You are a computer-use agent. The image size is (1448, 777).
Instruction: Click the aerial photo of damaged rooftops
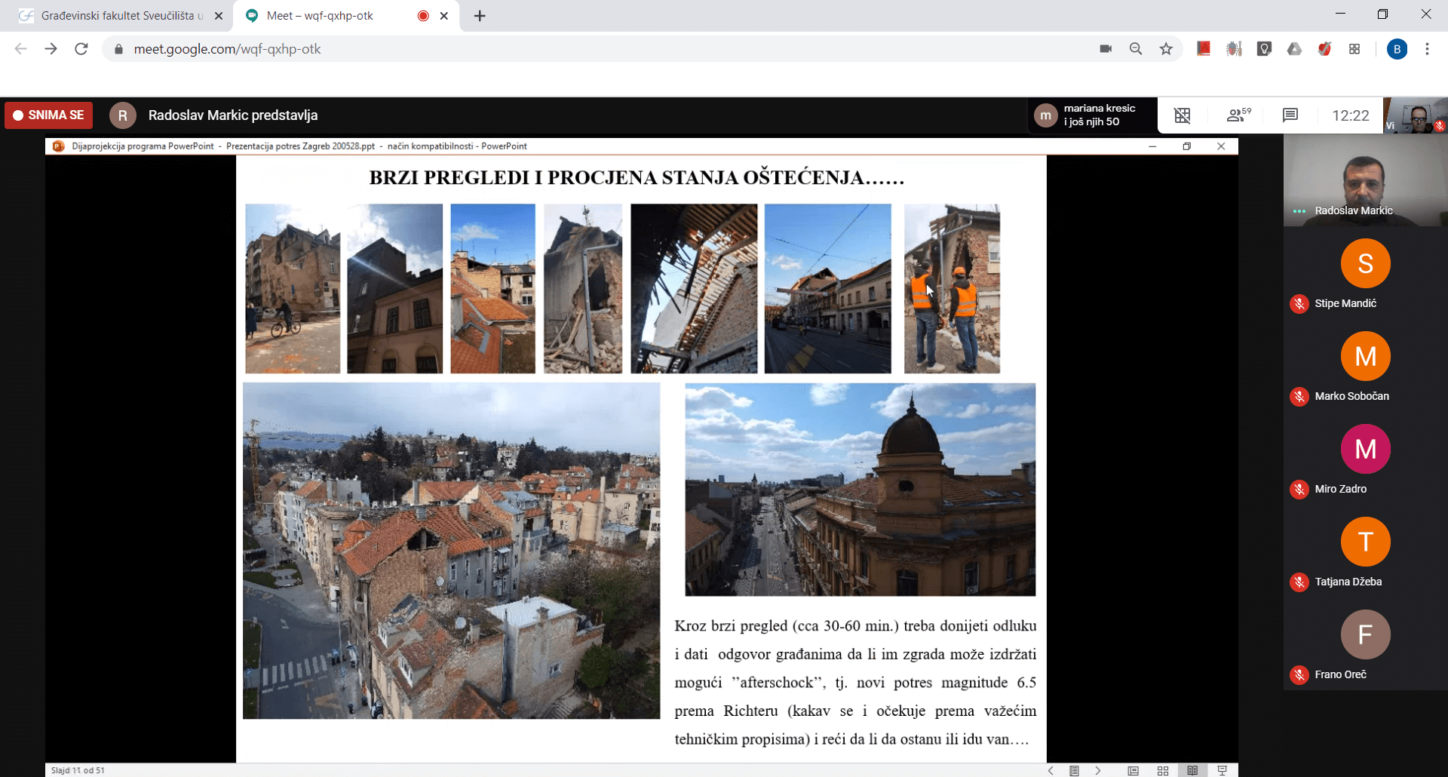point(451,551)
